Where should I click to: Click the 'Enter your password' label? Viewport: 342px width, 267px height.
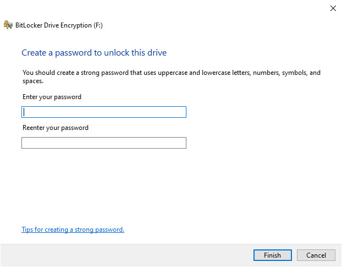pos(52,97)
